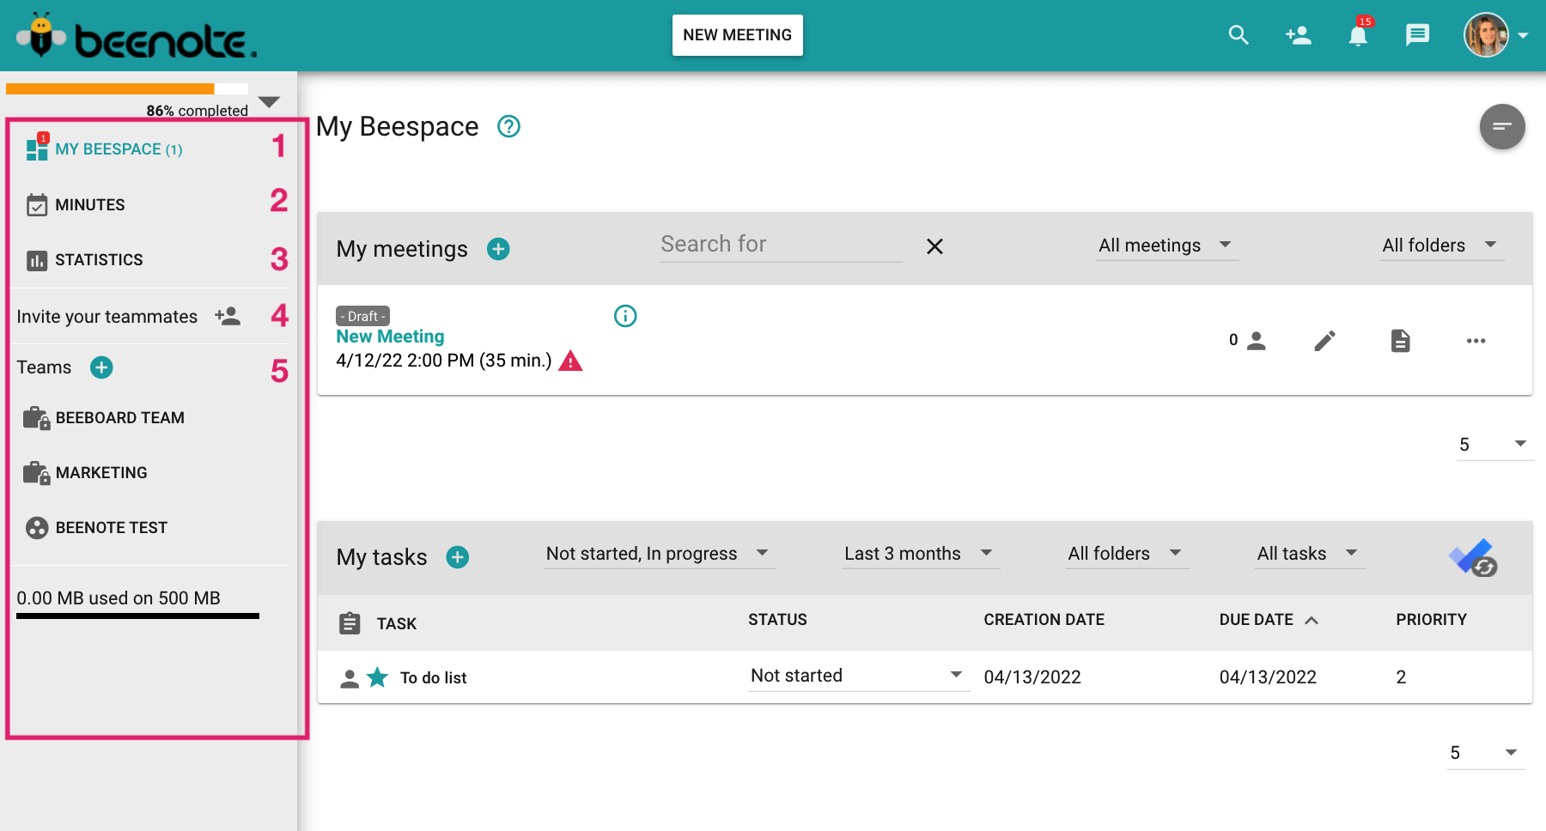Screen dimensions: 1546x831
Task: Click the round gray collapse button top right
Action: click(x=1502, y=126)
